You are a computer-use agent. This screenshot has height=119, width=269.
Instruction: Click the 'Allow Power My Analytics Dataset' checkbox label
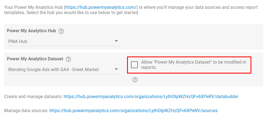(193, 62)
